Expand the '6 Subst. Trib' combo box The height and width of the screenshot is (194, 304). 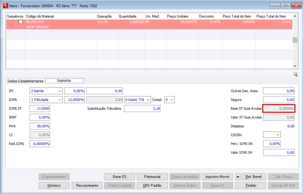coord(148,100)
